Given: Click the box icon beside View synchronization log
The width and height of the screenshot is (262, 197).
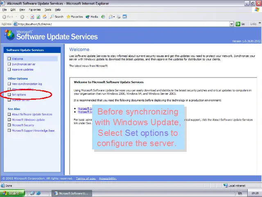Looking at the screenshot, I should (9, 84).
